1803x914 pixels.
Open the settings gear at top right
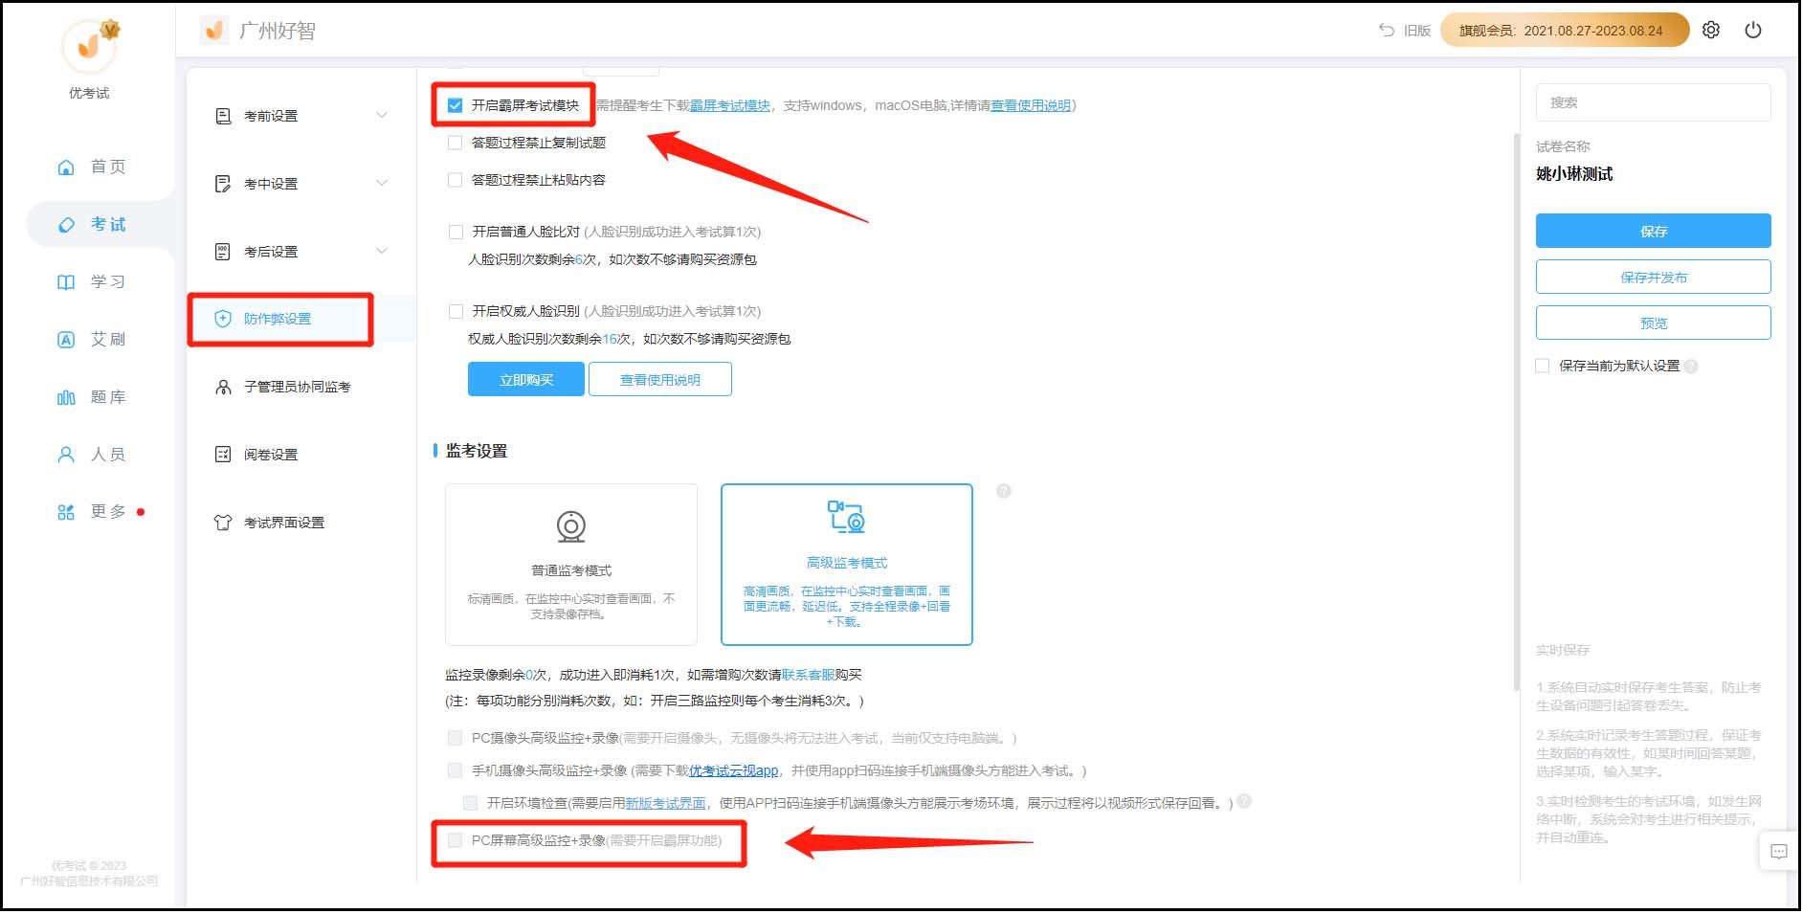1711,30
